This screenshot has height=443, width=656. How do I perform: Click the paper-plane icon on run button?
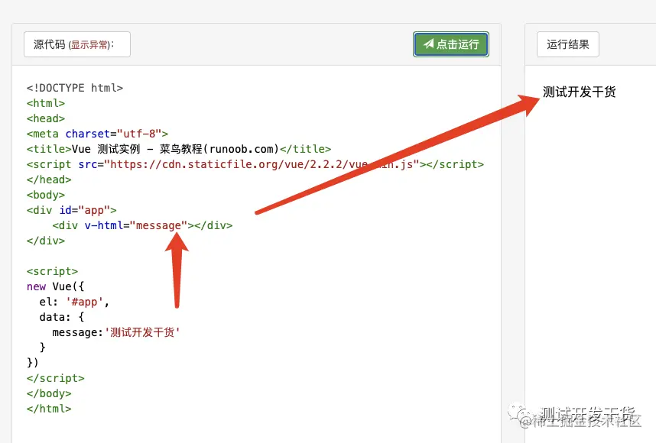(x=428, y=44)
